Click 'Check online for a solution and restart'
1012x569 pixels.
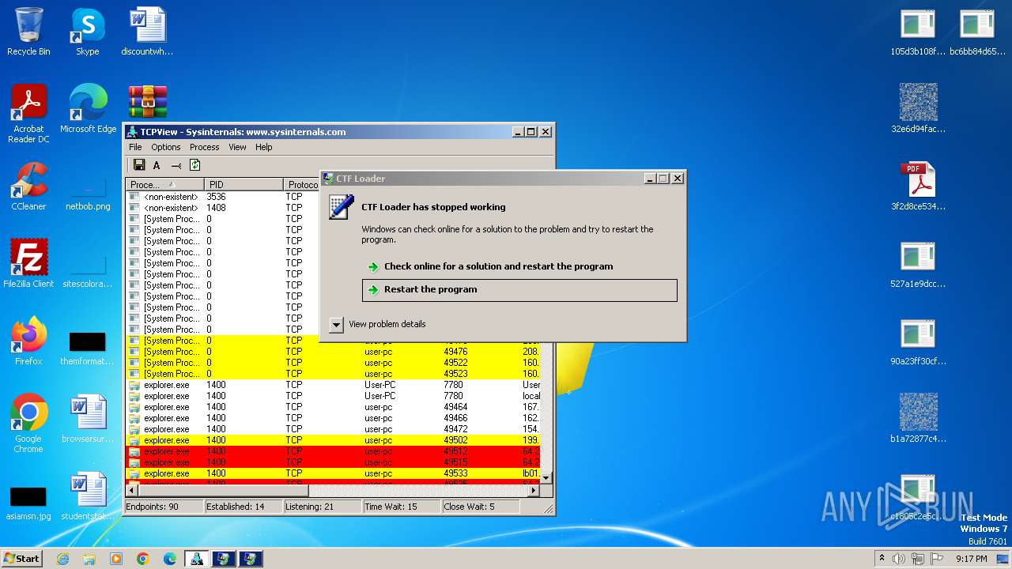coord(519,266)
